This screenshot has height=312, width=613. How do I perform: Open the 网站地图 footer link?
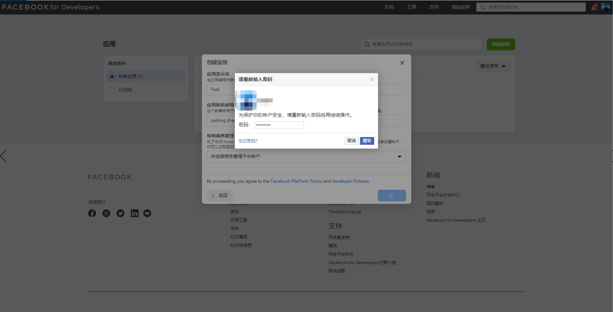click(337, 271)
